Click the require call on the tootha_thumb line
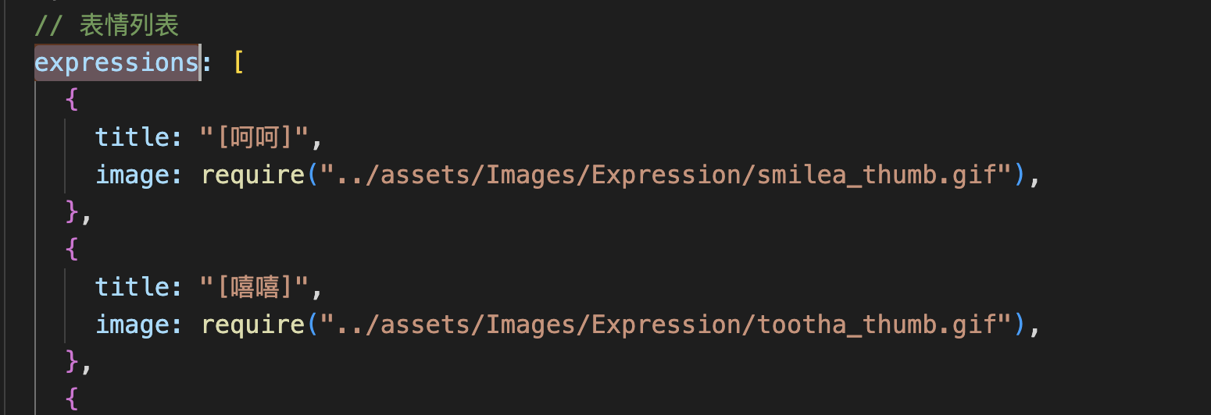Screen dimensions: 1211x415 253,325
